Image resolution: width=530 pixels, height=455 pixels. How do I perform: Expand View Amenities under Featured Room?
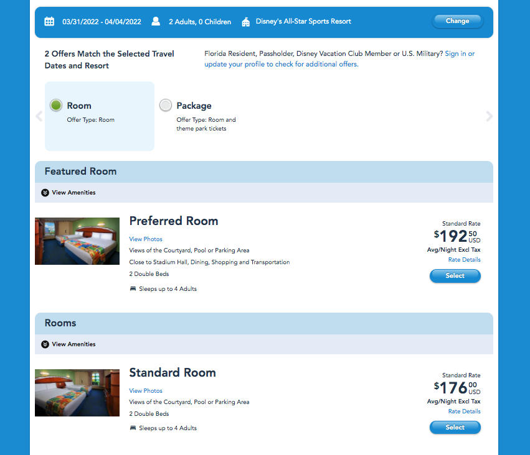click(69, 193)
